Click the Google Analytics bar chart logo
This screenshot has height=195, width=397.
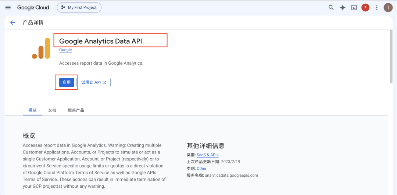tap(41, 48)
